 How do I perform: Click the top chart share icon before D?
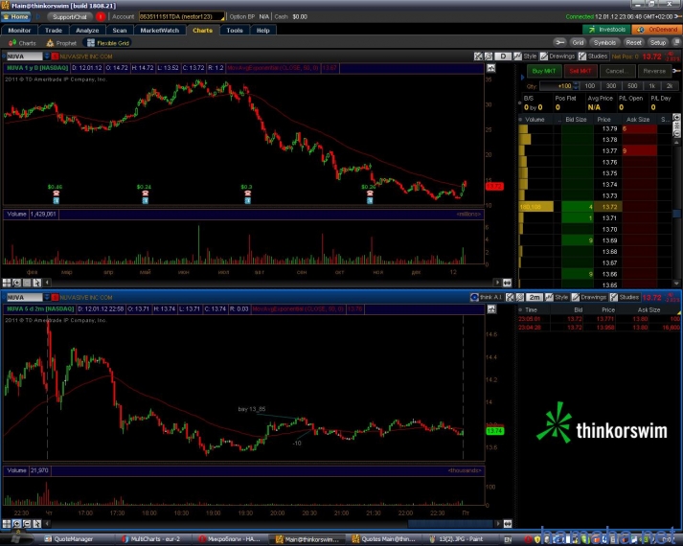tap(489, 57)
